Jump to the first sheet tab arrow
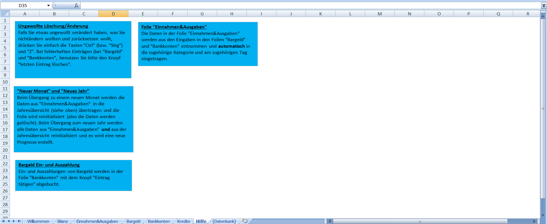 (x=3, y=221)
